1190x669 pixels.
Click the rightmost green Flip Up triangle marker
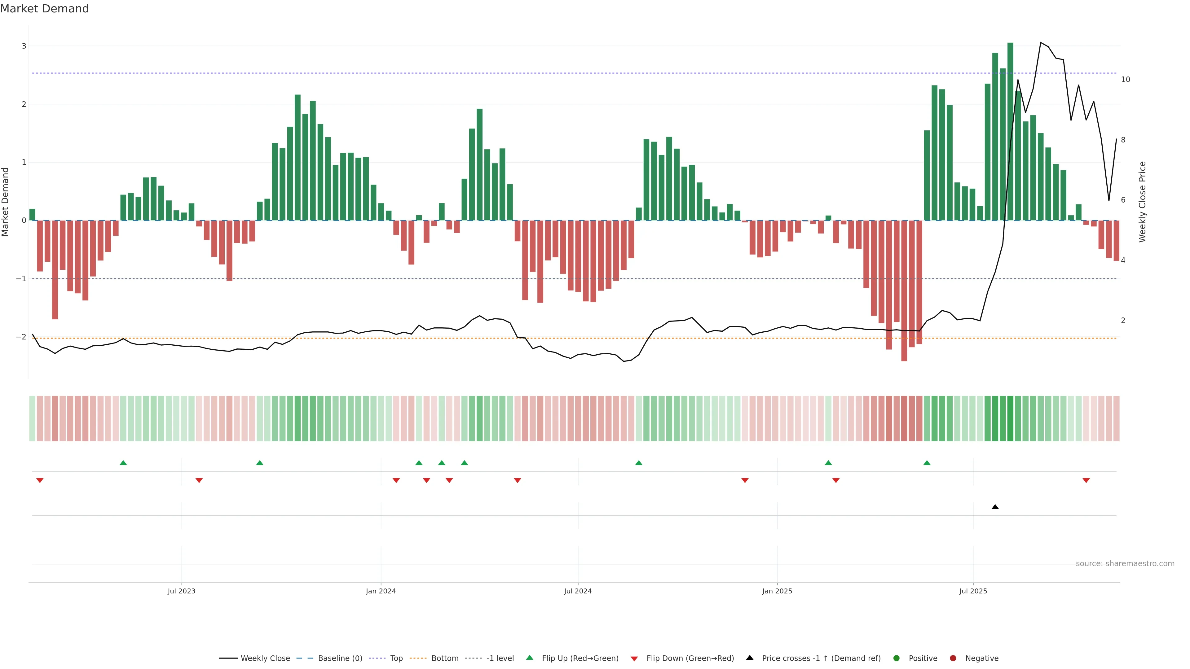[x=927, y=463]
